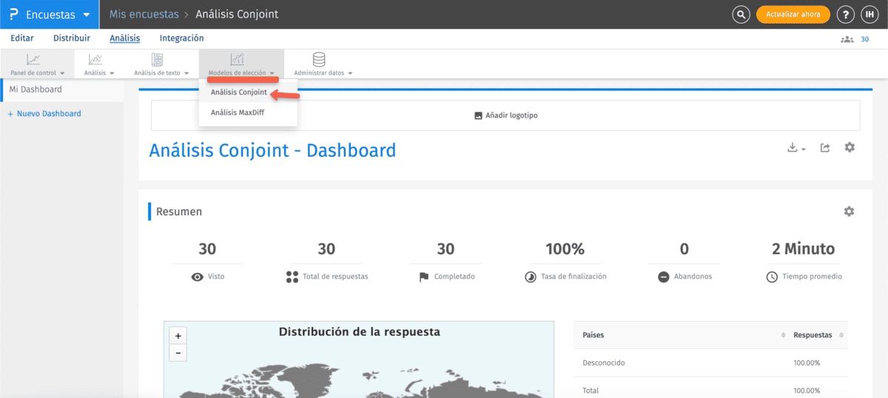888x398 pixels.
Task: Click the dashboard download icon
Action: tap(795, 148)
